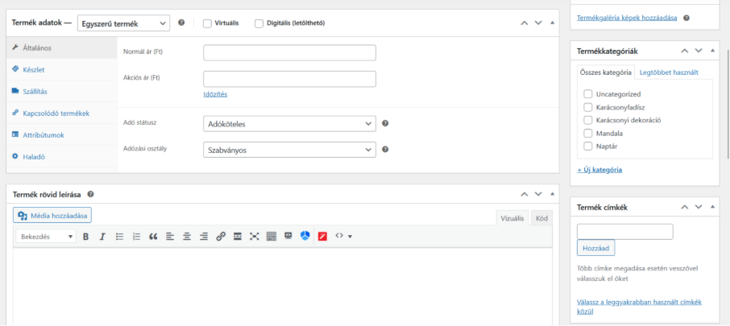Enable the Virtuális checkbox
Image resolution: width=730 pixels, height=326 pixels.
pos(208,23)
